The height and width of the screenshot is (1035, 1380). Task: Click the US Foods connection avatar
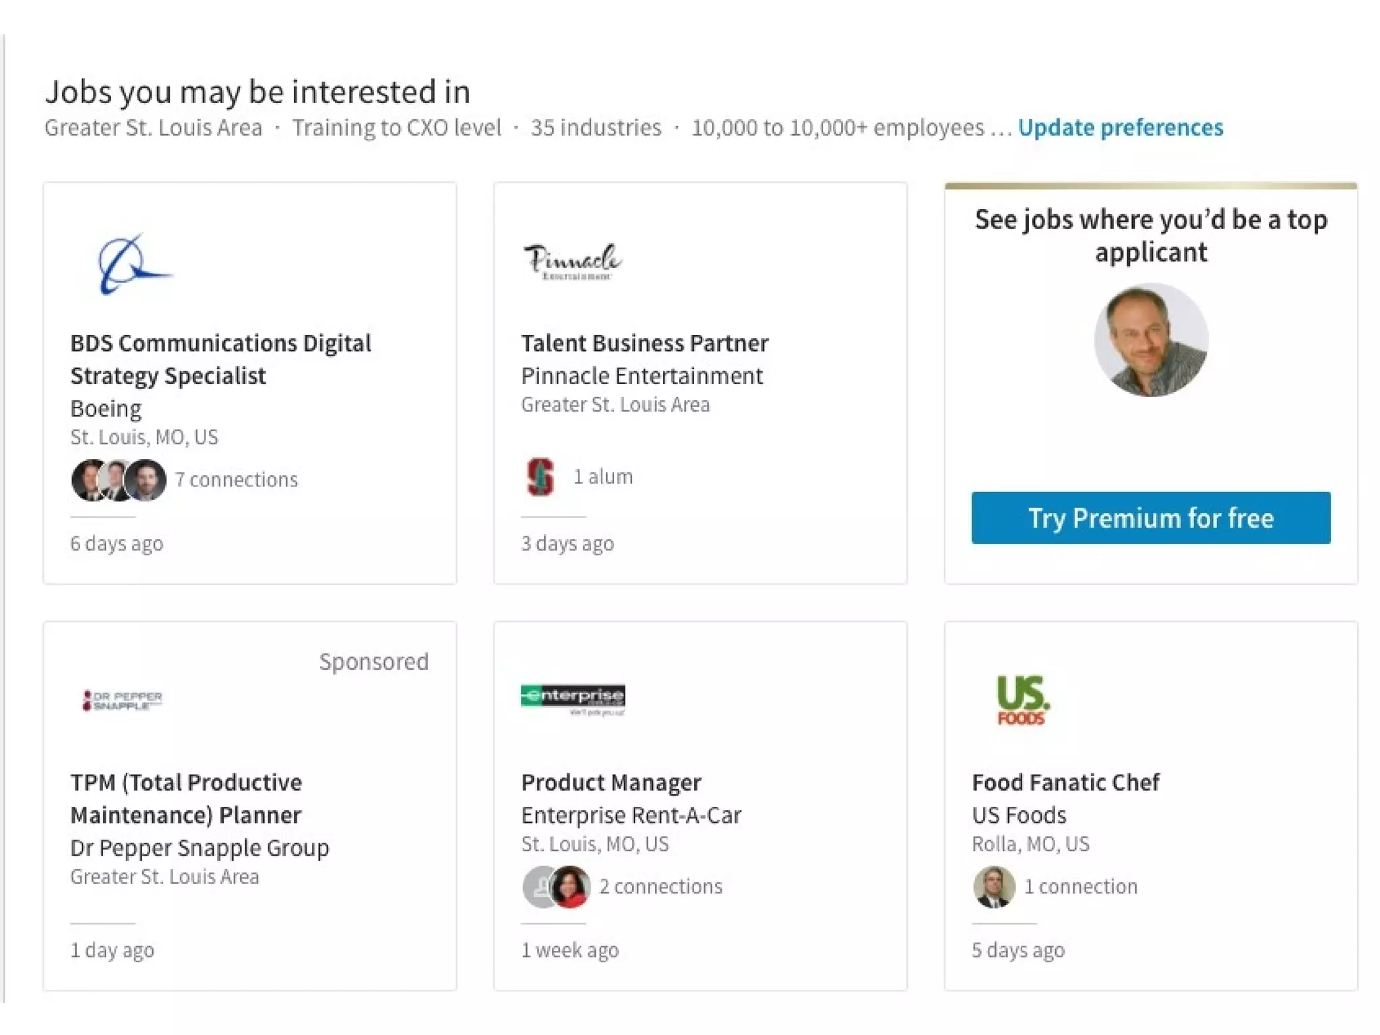coord(994,886)
